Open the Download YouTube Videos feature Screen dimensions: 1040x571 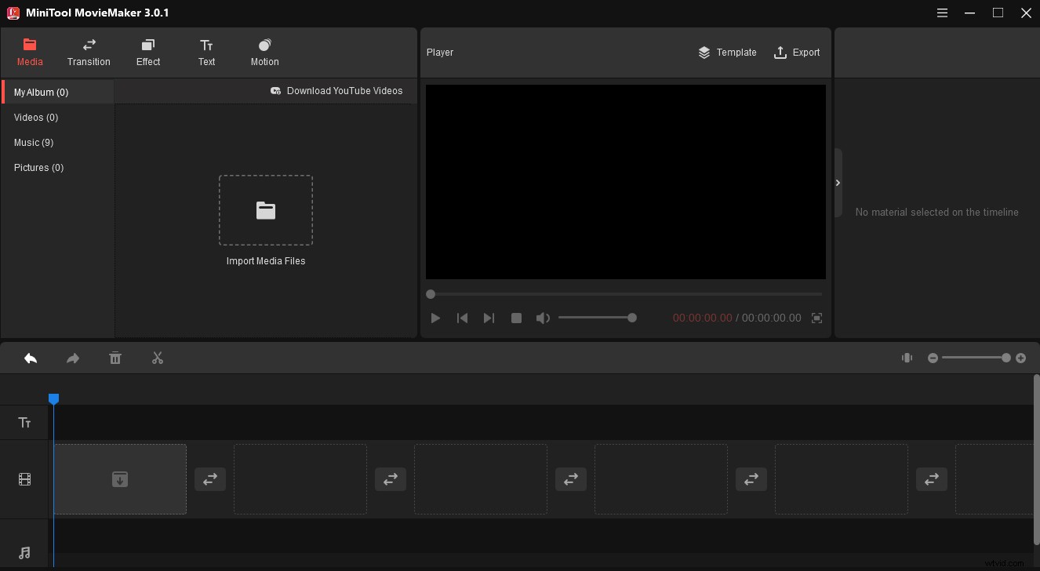click(337, 90)
